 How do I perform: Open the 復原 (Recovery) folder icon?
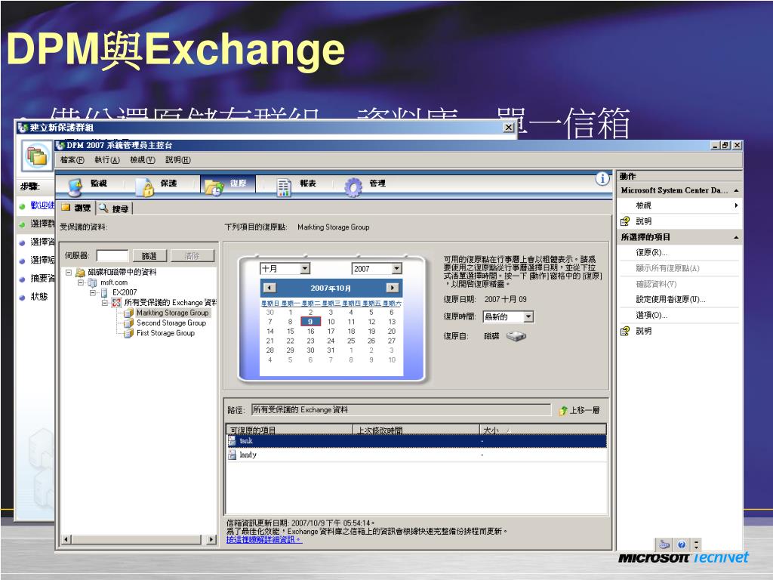pos(214,187)
